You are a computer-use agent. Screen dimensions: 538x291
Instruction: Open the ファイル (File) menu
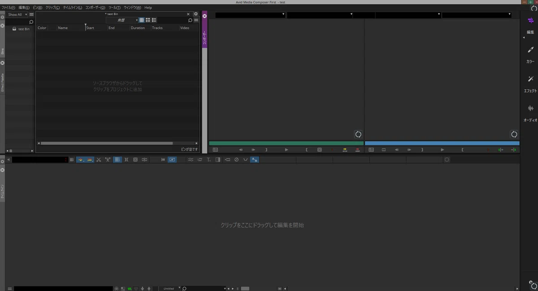click(8, 8)
